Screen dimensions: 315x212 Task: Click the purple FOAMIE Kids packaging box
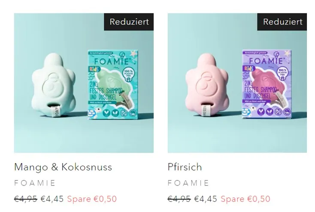tap(267, 85)
